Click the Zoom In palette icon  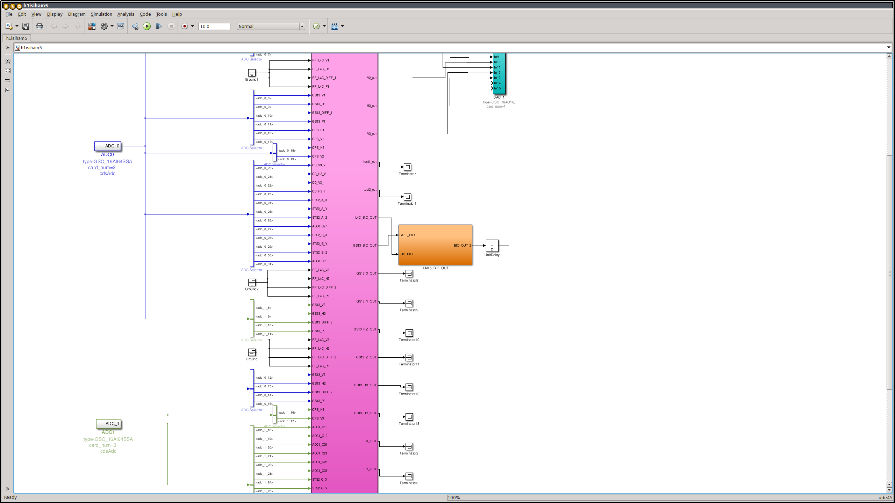pyautogui.click(x=8, y=61)
